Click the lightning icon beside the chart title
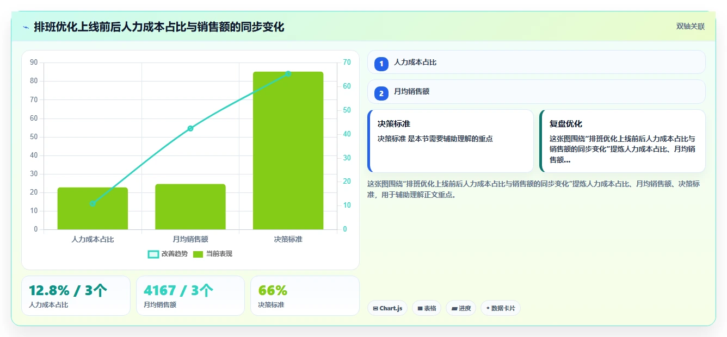The height and width of the screenshot is (337, 727). tap(26, 27)
